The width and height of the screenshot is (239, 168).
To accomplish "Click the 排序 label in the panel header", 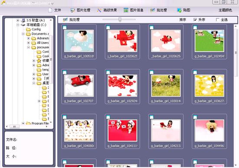I will pos(183,19).
